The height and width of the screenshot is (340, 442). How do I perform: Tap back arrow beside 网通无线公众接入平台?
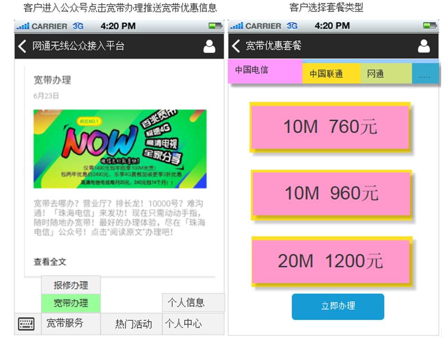pos(22,46)
